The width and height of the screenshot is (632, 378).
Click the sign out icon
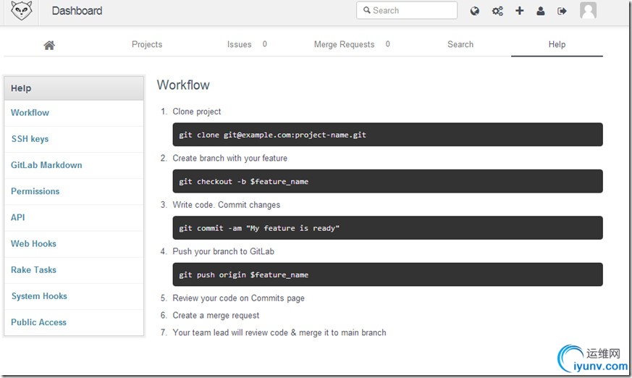[562, 11]
